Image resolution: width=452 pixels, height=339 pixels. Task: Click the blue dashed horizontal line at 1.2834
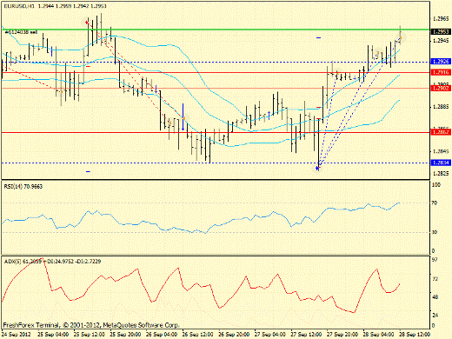point(216,163)
